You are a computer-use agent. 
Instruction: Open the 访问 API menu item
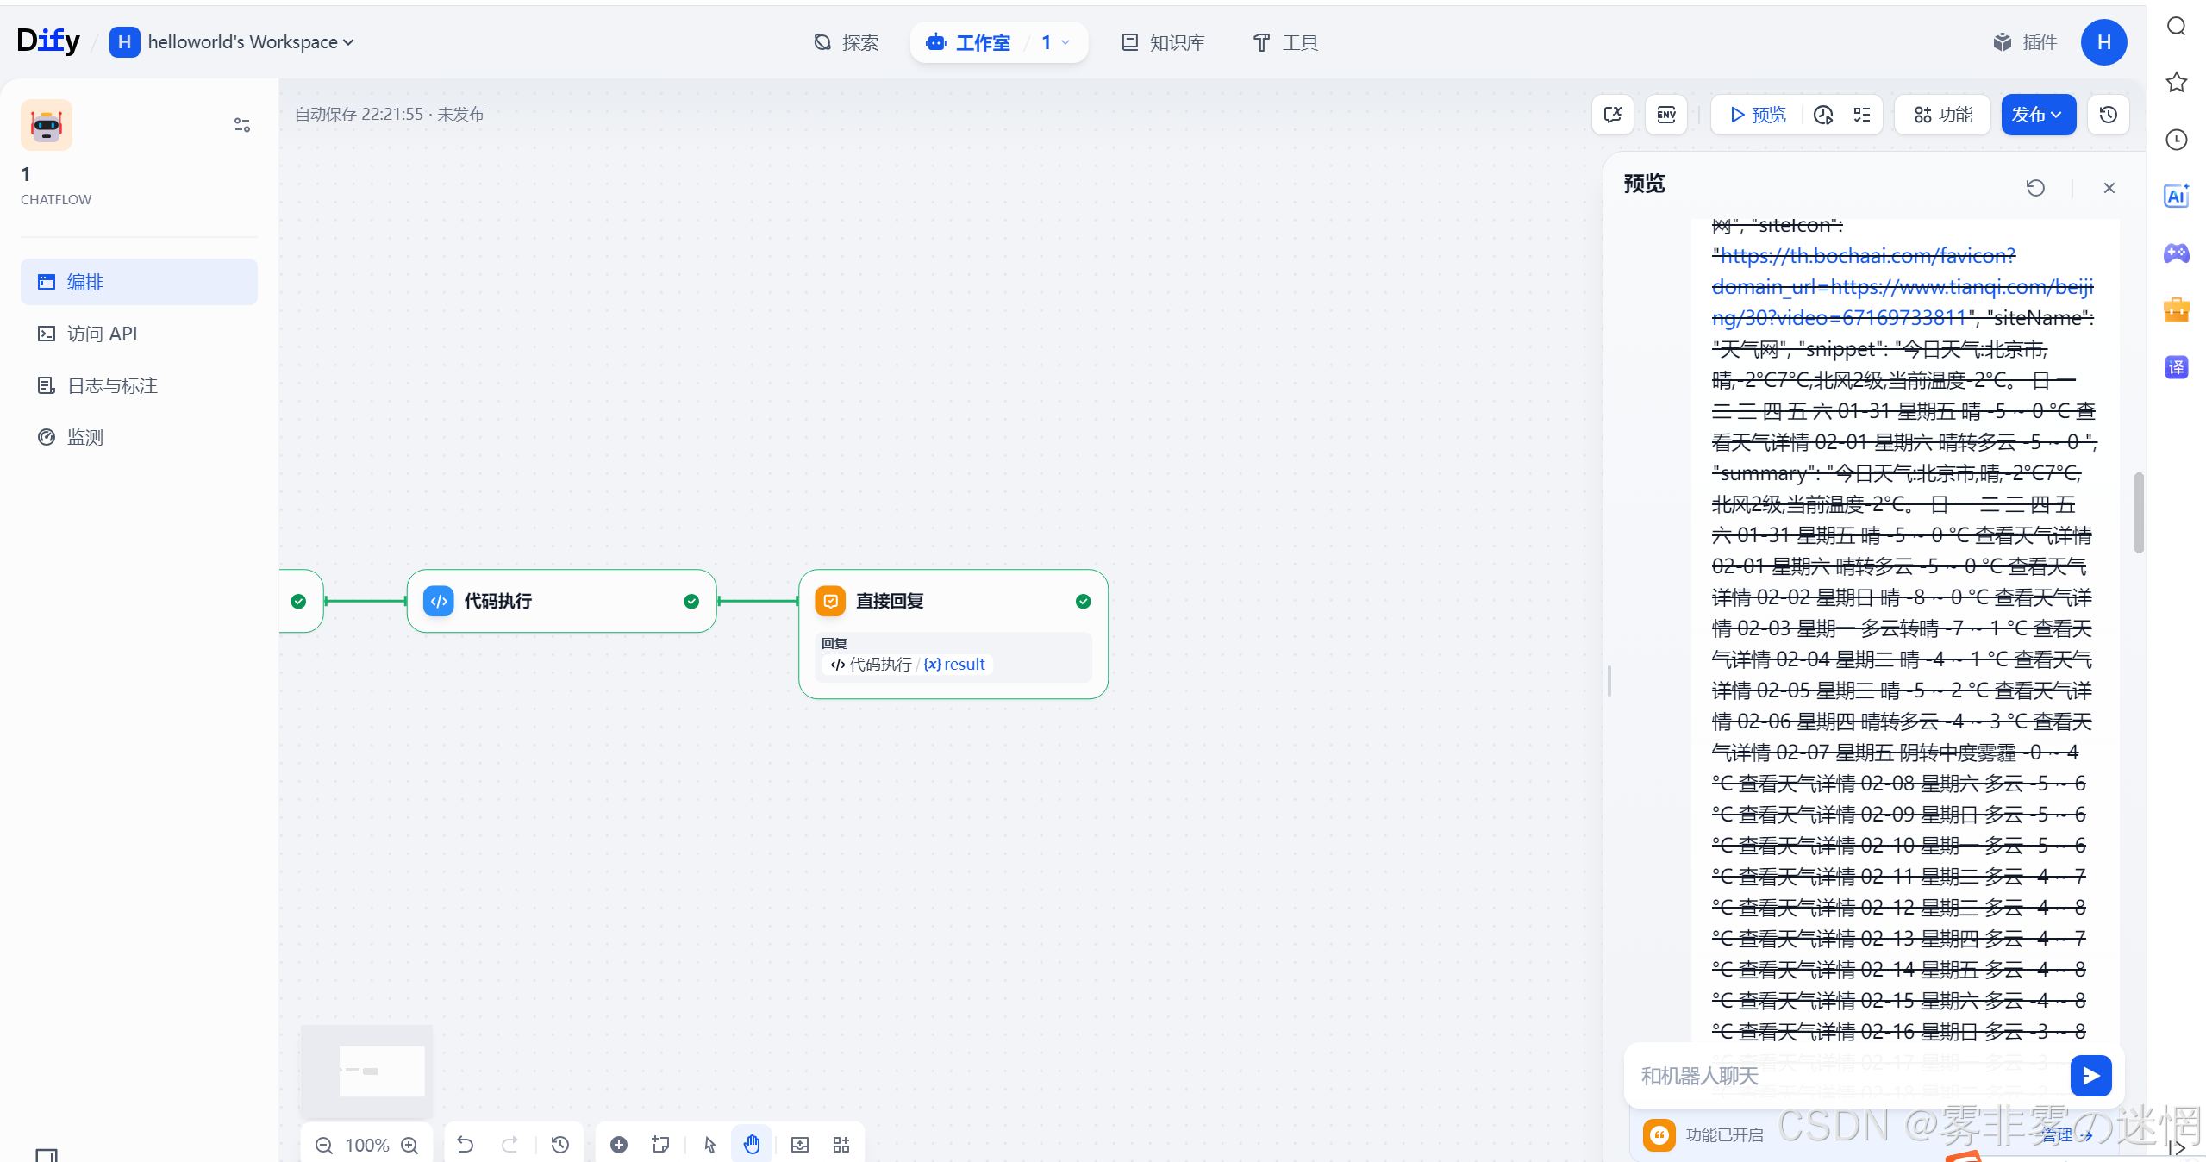click(102, 334)
